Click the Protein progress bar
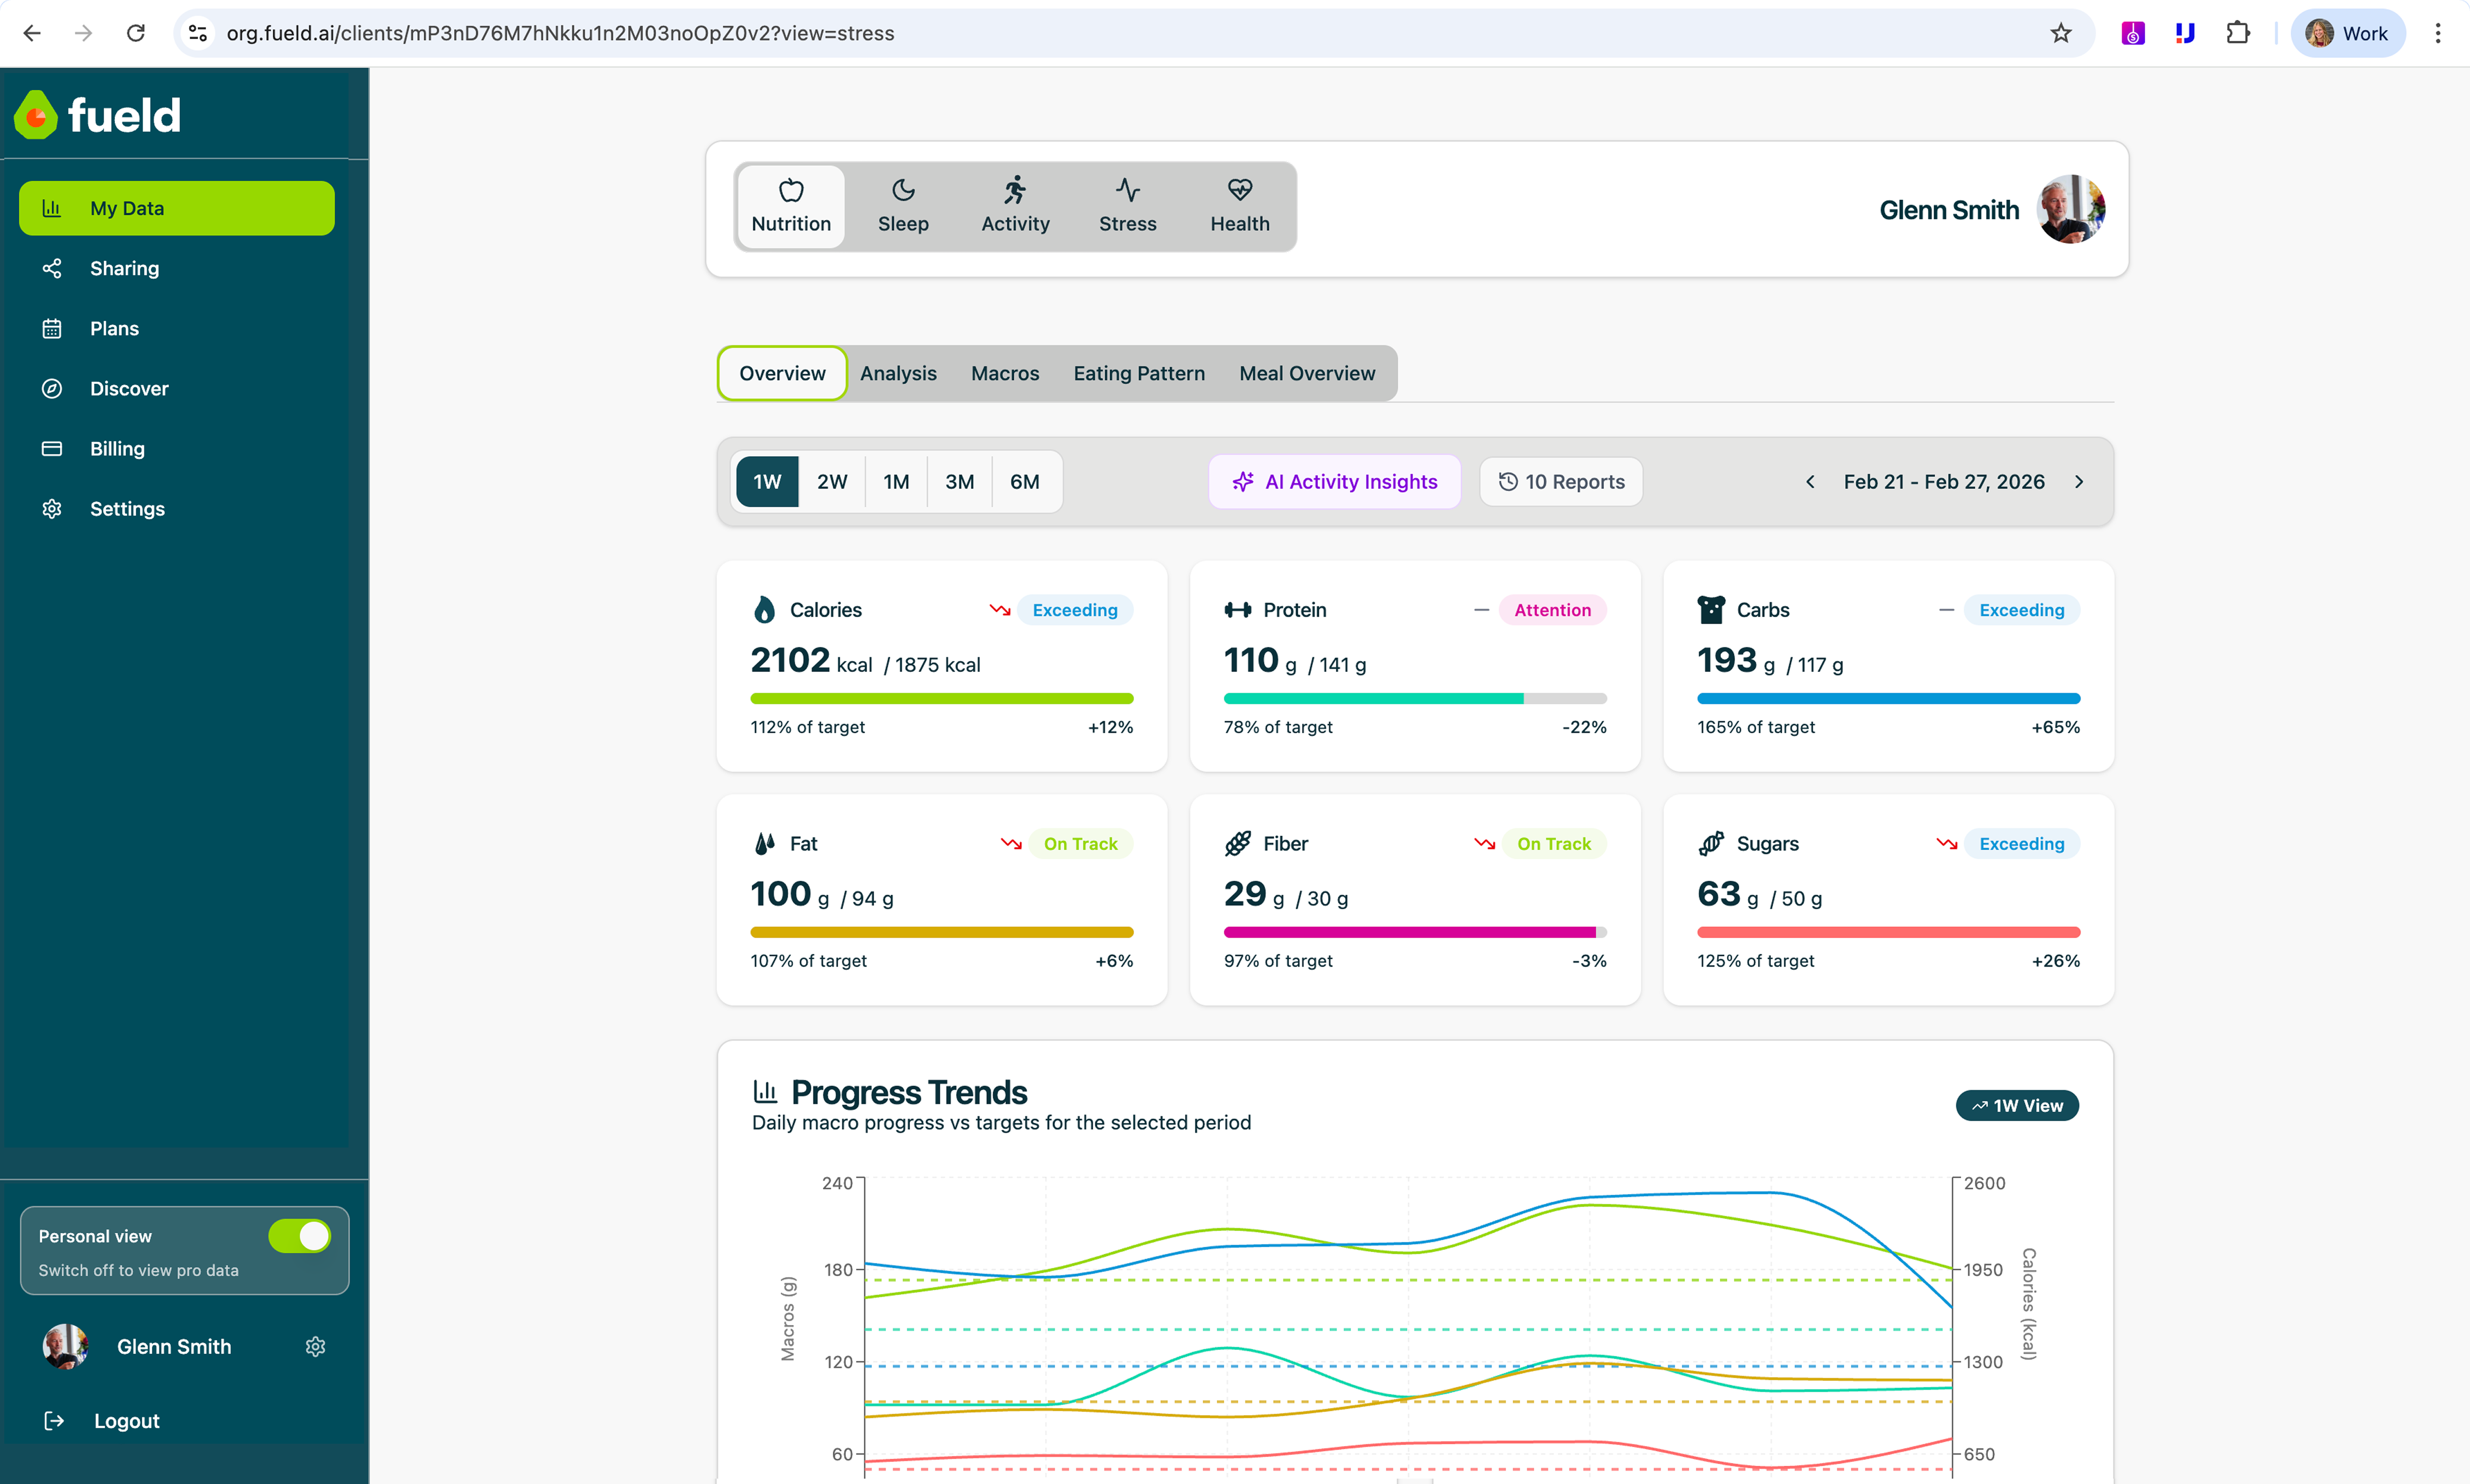The image size is (2470, 1484). 1414,698
